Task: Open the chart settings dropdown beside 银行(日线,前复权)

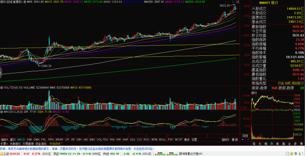Action: (x=24, y=2)
